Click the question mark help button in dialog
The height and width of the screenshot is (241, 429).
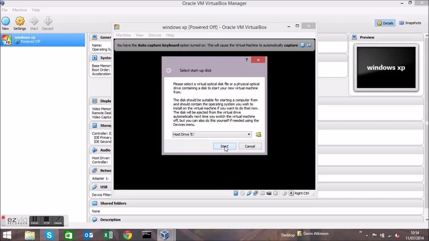coord(247,60)
